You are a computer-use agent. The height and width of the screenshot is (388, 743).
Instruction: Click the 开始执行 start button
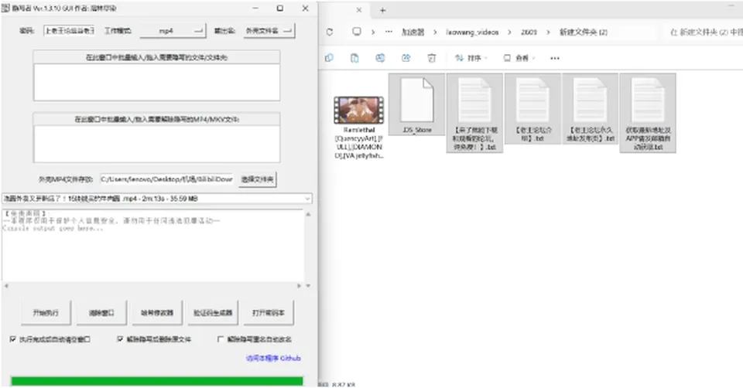(x=46, y=313)
